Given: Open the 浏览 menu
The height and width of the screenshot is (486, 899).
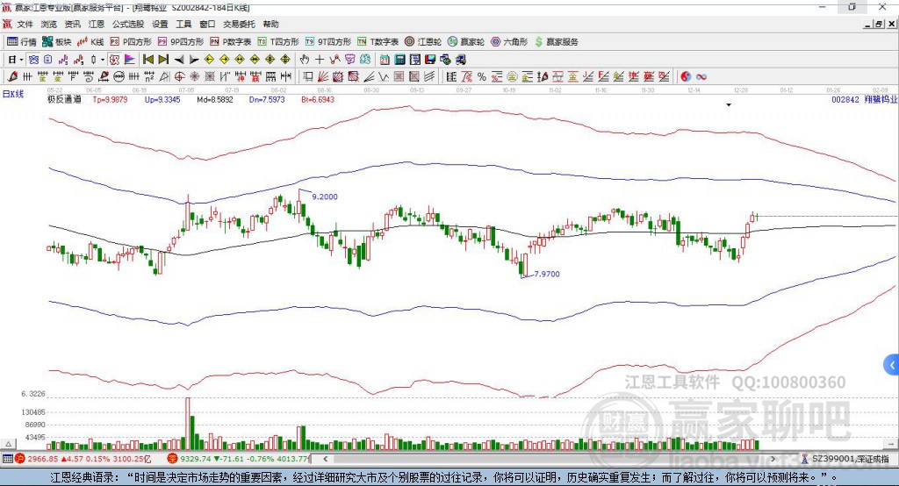Looking at the screenshot, I should tap(49, 24).
